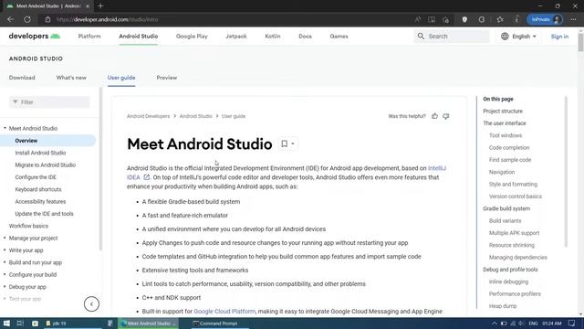Jump to Project structure section

click(503, 111)
